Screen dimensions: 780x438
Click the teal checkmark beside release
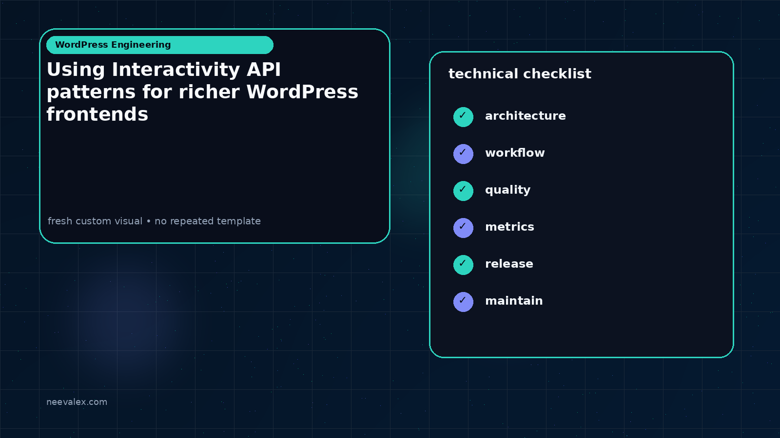pos(463,265)
